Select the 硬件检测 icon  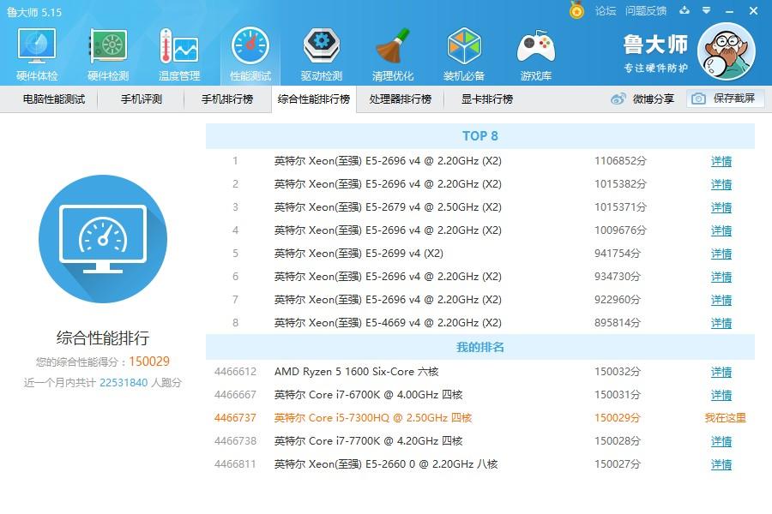pos(107,51)
